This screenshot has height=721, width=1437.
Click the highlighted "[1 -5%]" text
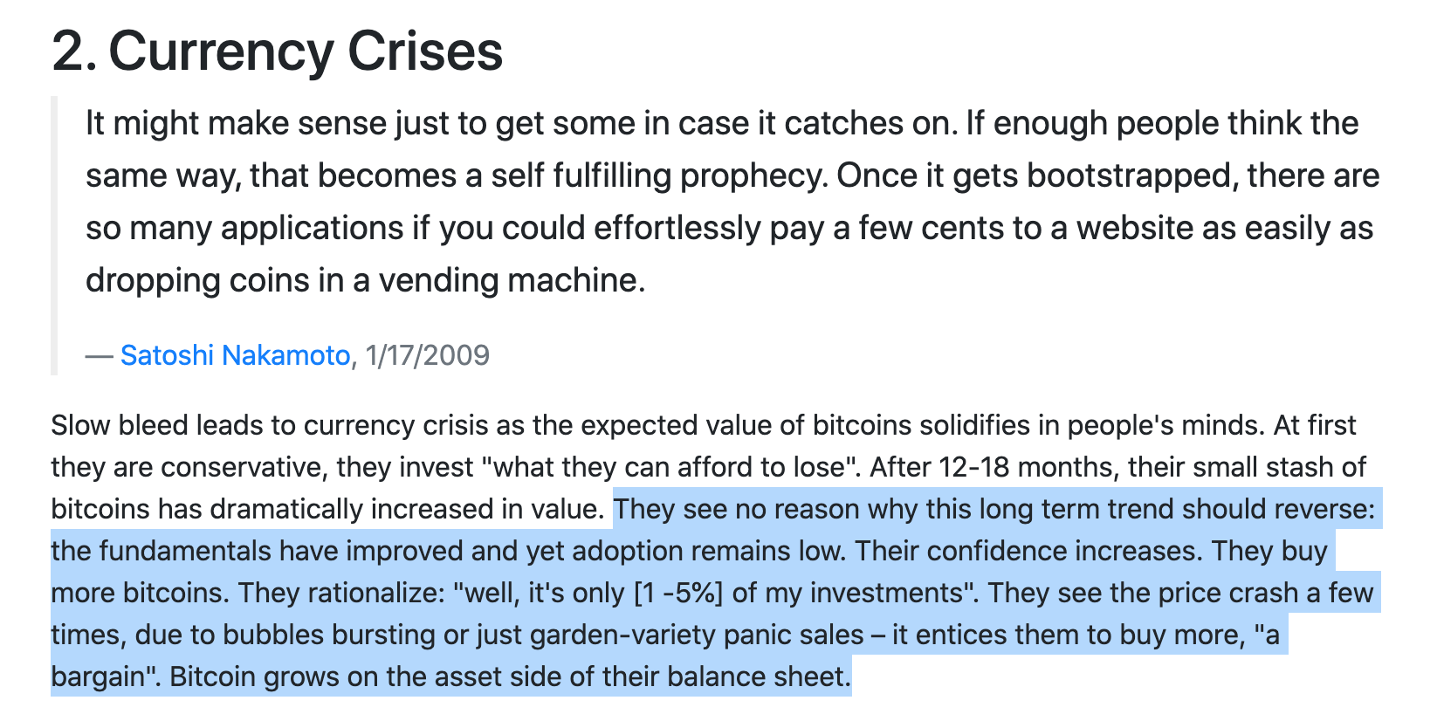click(x=678, y=593)
